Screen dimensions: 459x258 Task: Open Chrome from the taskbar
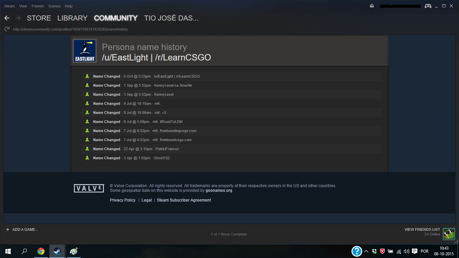point(41,251)
